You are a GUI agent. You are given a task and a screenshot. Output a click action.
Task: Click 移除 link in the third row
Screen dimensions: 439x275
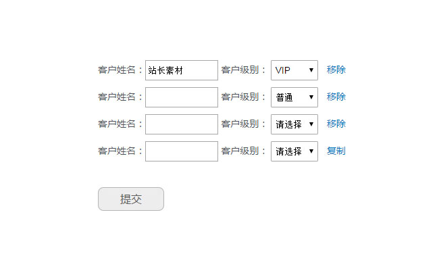(x=336, y=124)
